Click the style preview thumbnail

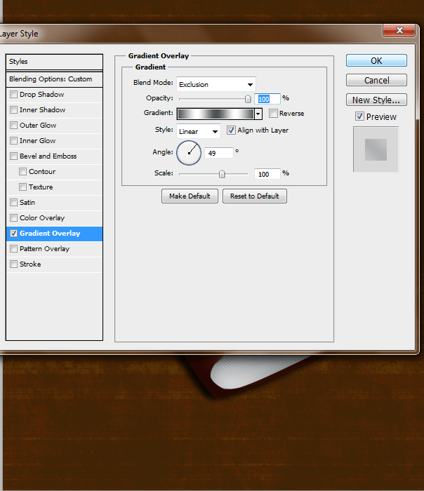376,149
